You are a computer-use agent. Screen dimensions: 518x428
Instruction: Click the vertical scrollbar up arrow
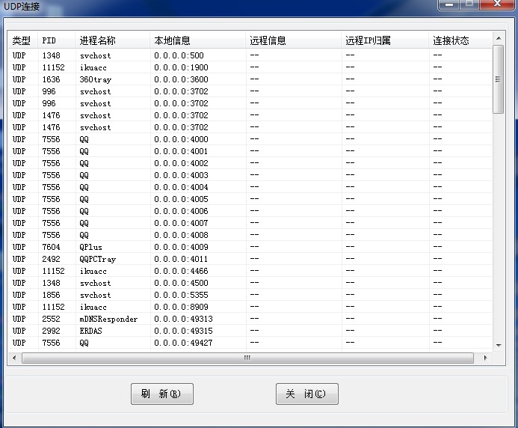[x=499, y=38]
